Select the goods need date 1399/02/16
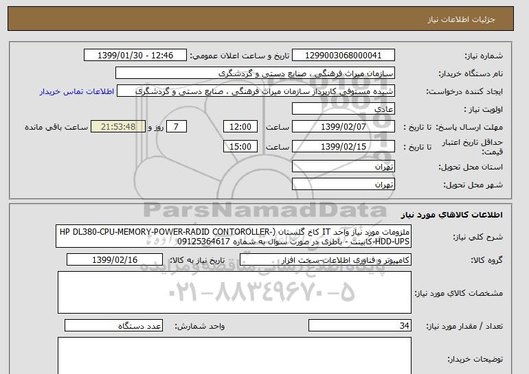 click(115, 260)
